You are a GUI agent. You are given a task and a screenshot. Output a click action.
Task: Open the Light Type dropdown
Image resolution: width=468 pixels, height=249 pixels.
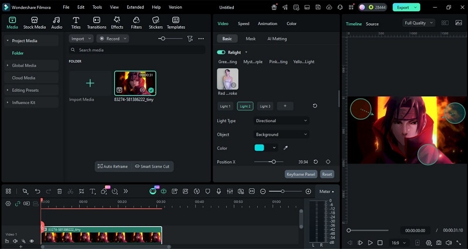pos(281,120)
